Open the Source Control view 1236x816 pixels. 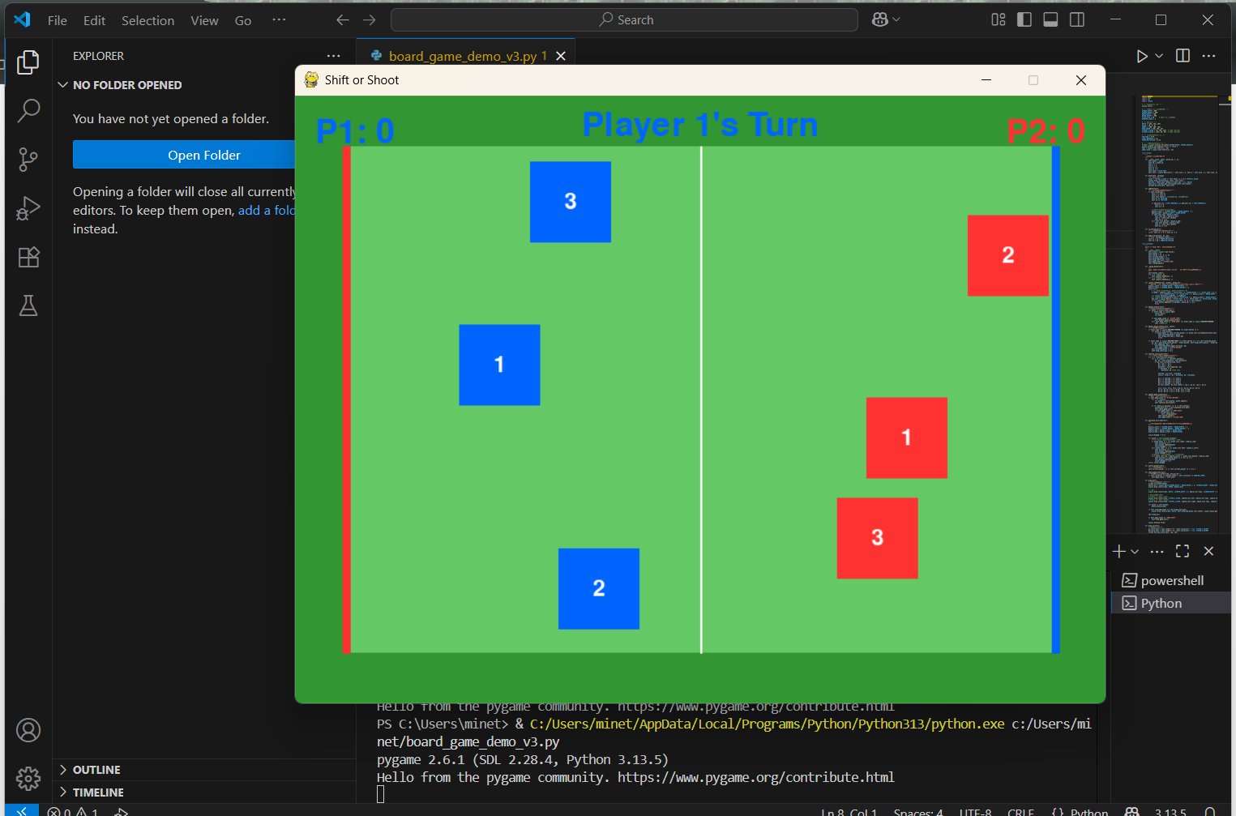[28, 160]
